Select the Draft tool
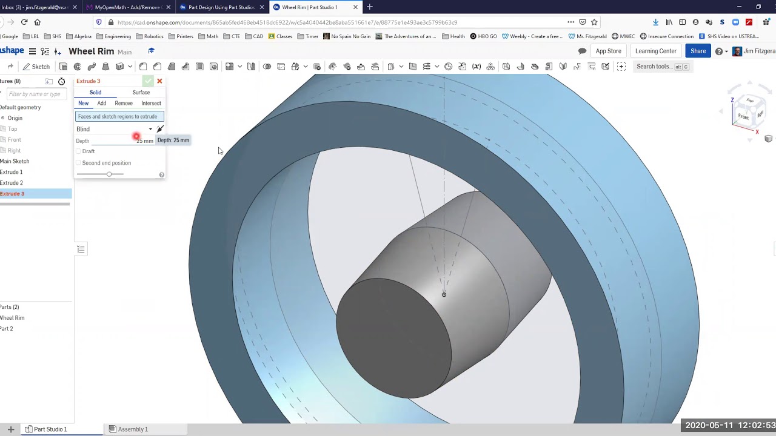 [172, 67]
